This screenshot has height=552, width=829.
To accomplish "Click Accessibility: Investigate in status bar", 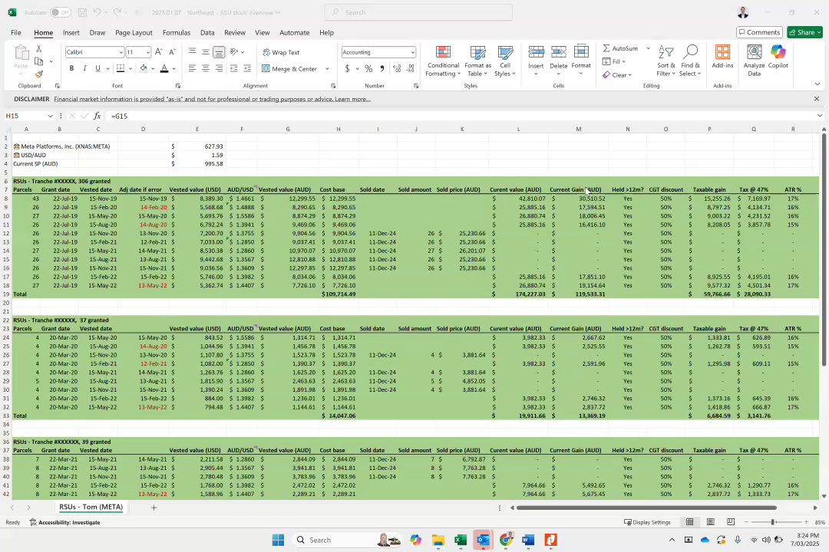I will click(x=64, y=522).
